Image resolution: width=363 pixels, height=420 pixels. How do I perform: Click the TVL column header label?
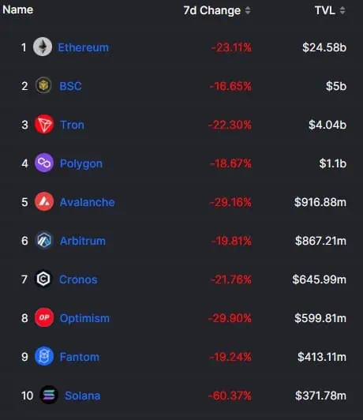tap(324, 11)
